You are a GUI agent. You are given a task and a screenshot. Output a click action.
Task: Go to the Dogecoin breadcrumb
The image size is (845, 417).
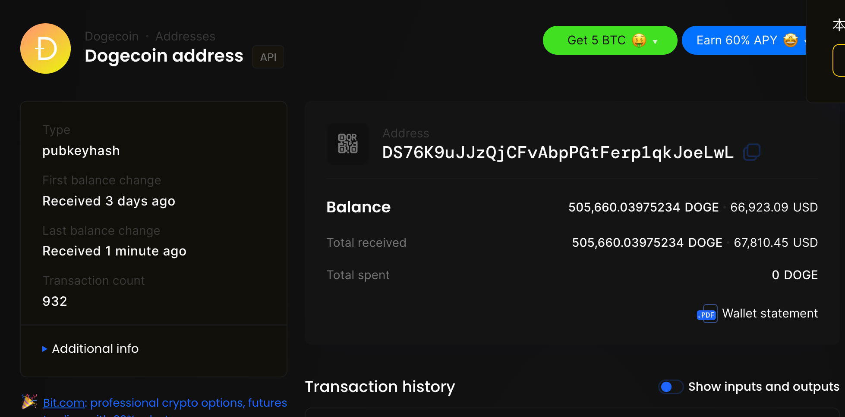112,36
